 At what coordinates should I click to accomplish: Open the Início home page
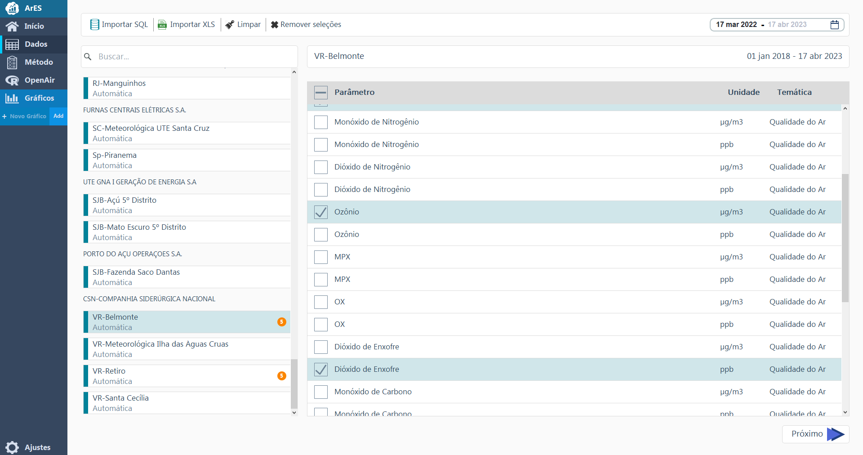(33, 26)
